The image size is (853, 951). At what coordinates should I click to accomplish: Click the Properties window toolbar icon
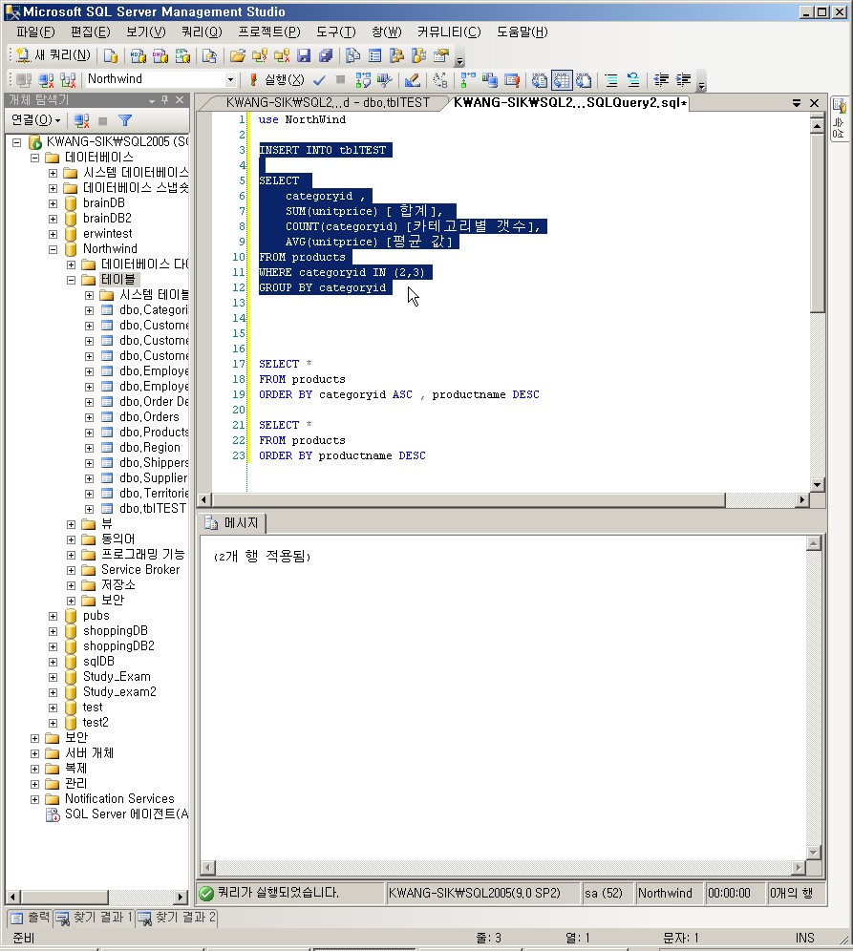441,55
